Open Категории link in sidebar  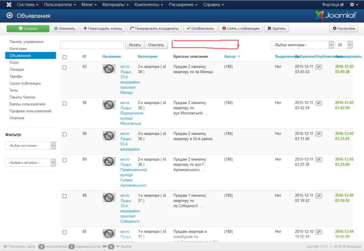pos(18,49)
